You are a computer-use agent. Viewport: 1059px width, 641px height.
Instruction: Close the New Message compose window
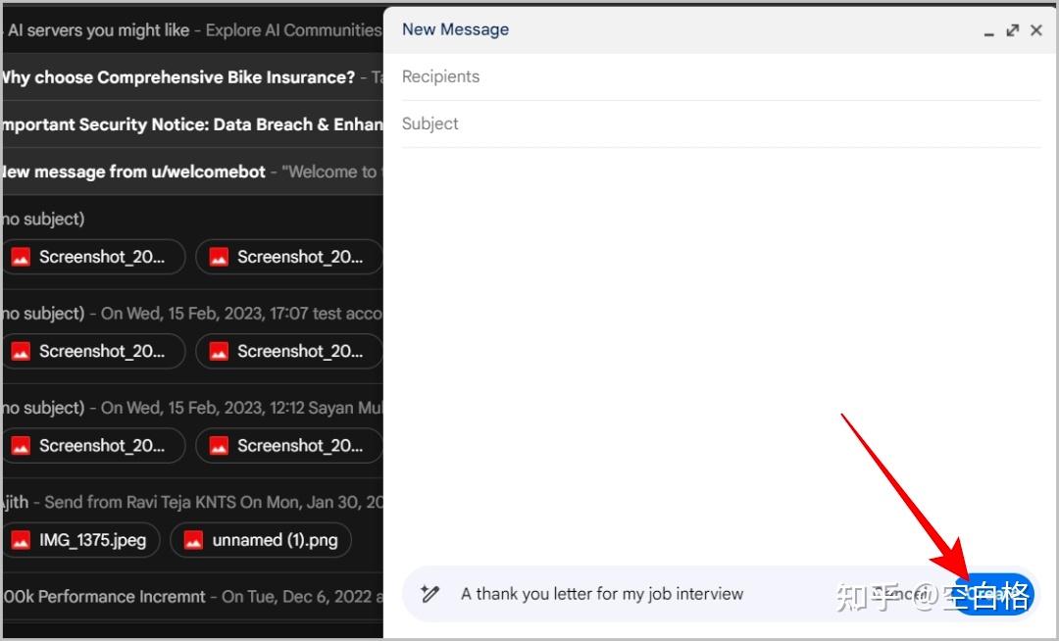point(1036,30)
